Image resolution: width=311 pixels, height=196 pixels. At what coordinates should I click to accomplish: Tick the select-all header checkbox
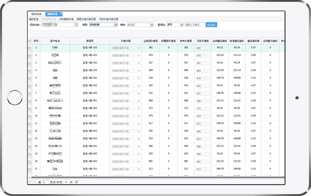pos(30,41)
